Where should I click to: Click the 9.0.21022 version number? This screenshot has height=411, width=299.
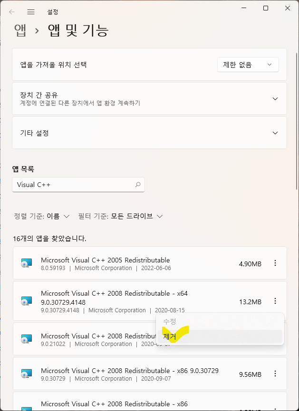click(53, 344)
